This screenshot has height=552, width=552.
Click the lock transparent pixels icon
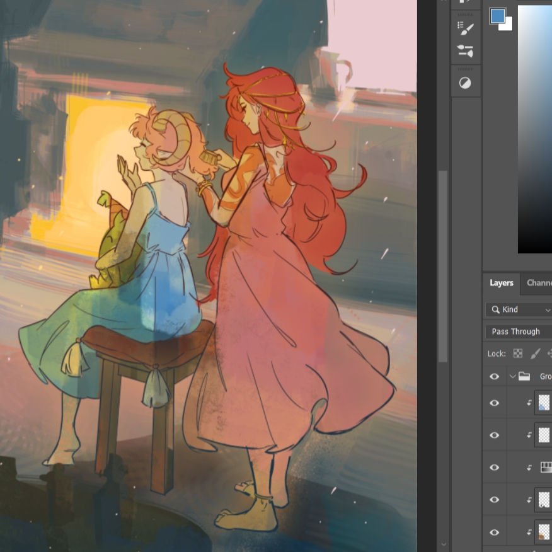click(x=518, y=354)
